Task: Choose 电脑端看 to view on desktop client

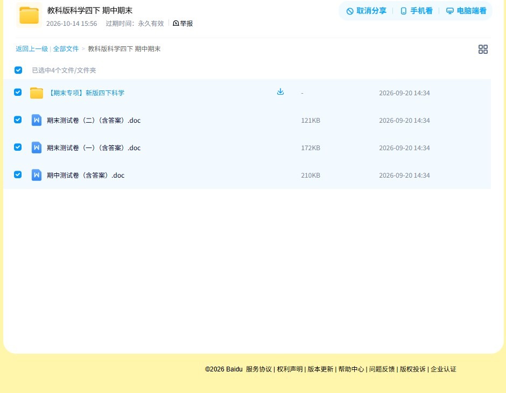Action: (466, 11)
